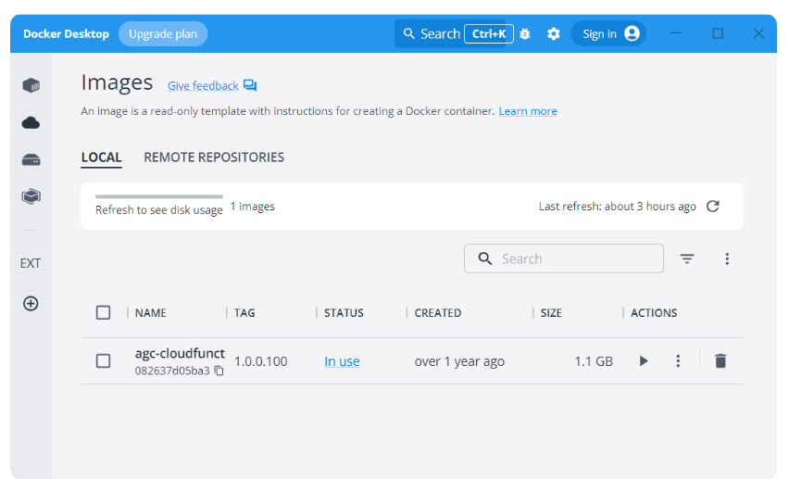Click the agc-cloudfunct image name
Image resolution: width=789 pixels, height=479 pixels.
[x=180, y=354]
